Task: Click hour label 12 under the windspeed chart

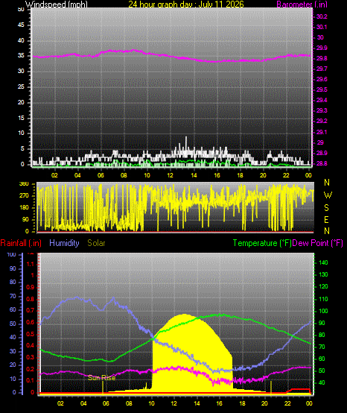Action: click(x=171, y=175)
